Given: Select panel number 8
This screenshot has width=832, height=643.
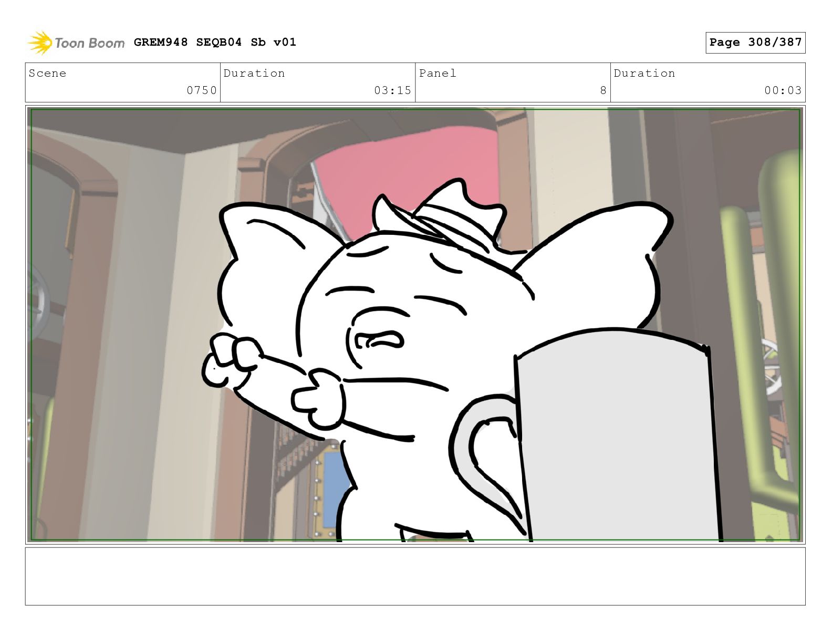Looking at the screenshot, I should coord(603,90).
